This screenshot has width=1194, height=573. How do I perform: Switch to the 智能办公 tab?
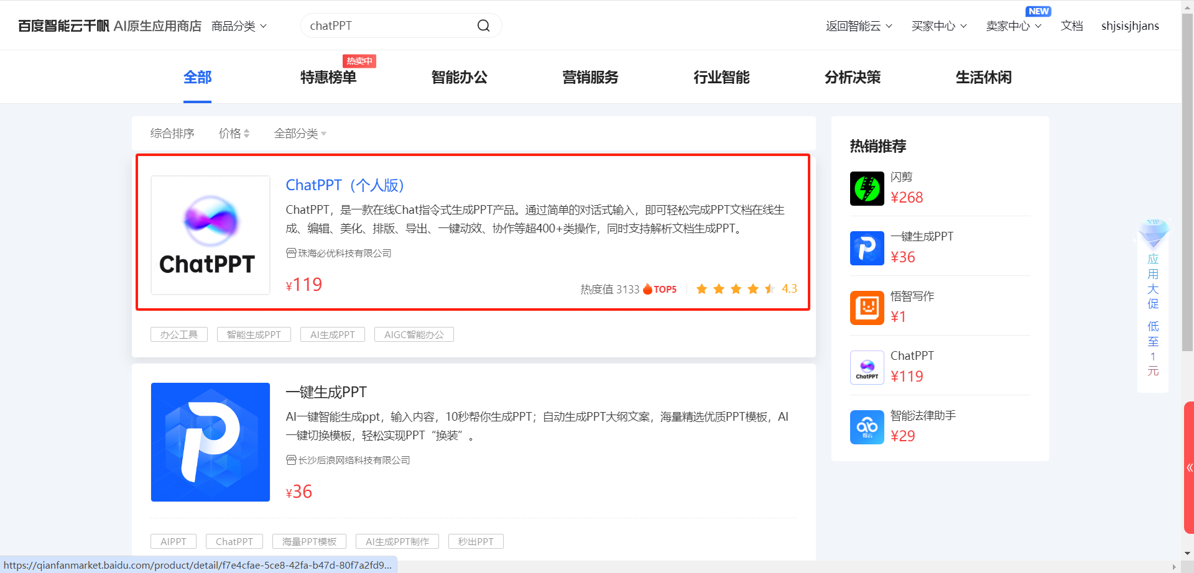point(460,77)
